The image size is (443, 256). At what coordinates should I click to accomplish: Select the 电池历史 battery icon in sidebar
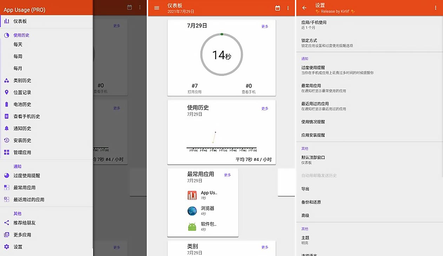pos(6,104)
